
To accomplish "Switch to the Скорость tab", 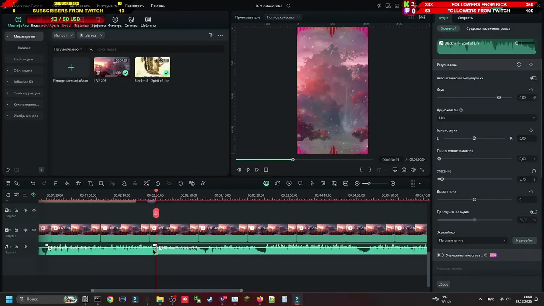I will pos(465,18).
